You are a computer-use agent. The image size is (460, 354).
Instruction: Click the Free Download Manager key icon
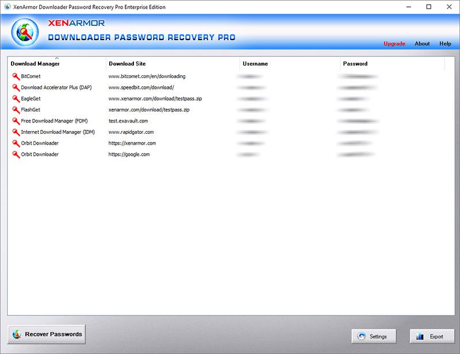(16, 121)
